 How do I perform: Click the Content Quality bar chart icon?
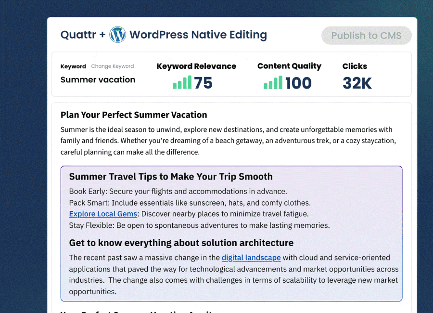click(x=273, y=82)
